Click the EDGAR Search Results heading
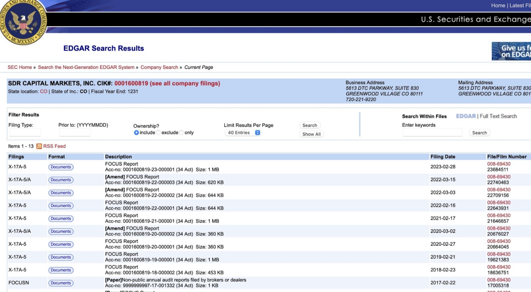The height and width of the screenshot is (292, 531). [104, 48]
